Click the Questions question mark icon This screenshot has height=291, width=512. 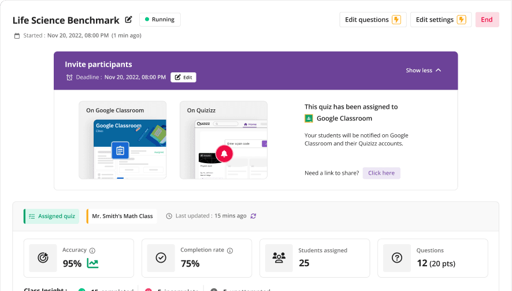[x=397, y=257]
